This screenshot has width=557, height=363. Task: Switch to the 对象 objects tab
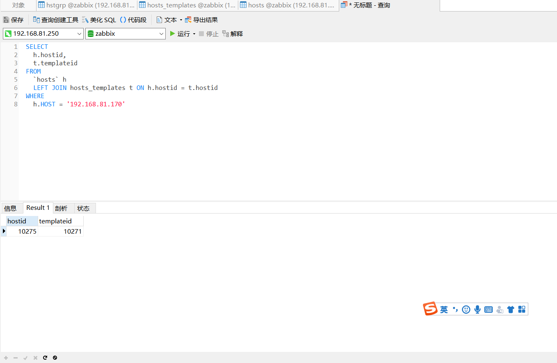[18, 5]
